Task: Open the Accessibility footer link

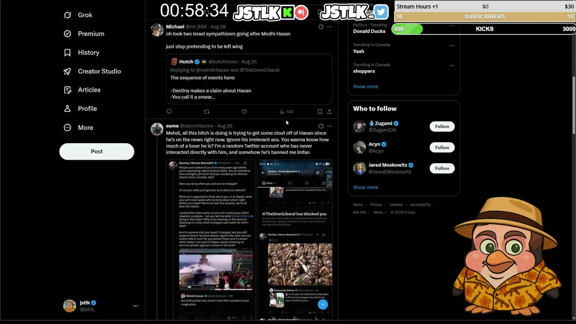Action: tap(420, 205)
